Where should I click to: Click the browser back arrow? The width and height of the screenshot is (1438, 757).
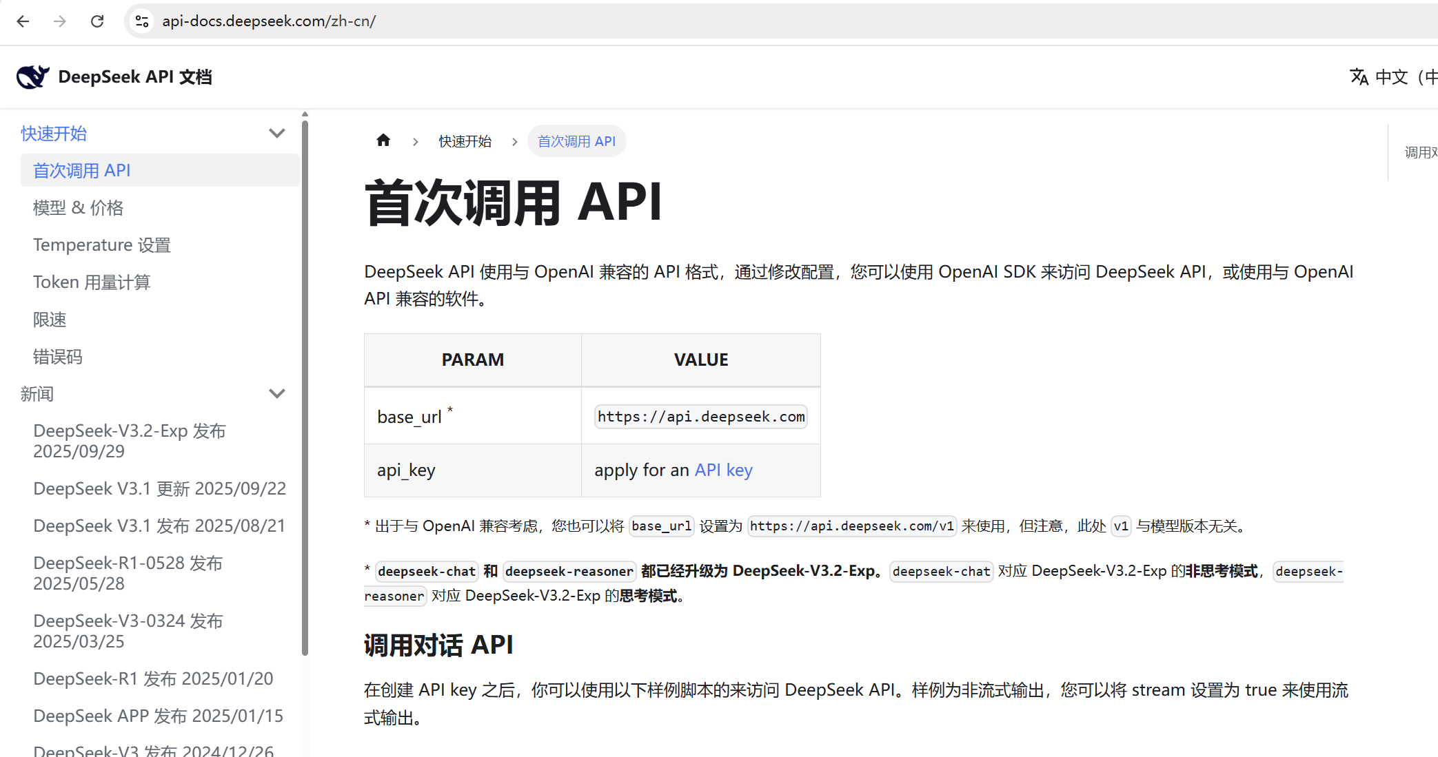[23, 21]
